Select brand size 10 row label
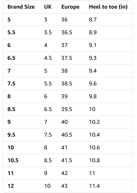This screenshot has width=137, height=193. coord(11,148)
